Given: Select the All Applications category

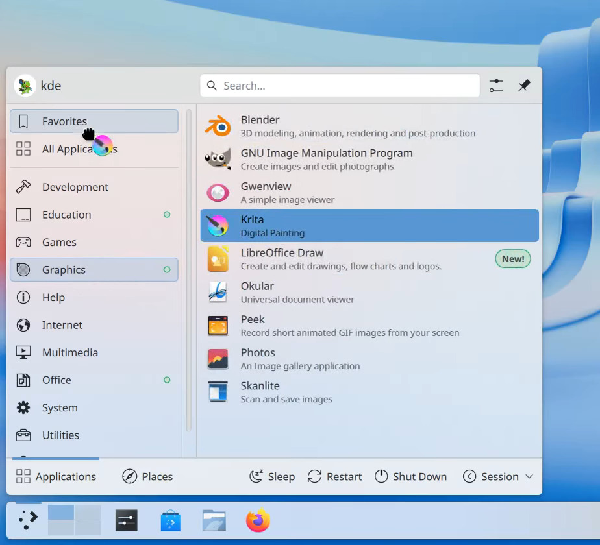Looking at the screenshot, I should coord(94,149).
